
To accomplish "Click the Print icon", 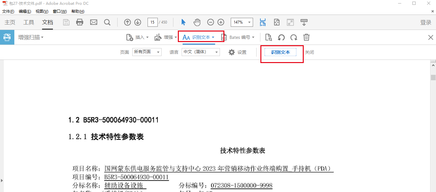I will tap(80, 22).
